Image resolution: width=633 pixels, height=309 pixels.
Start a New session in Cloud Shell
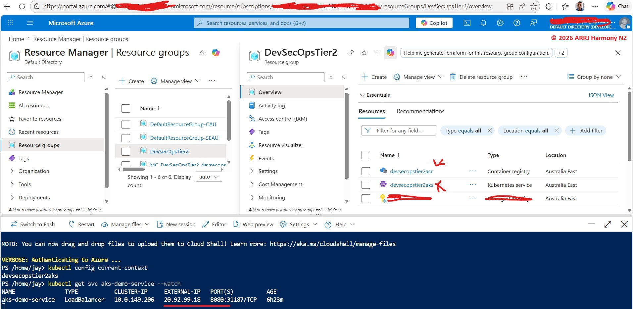tap(176, 224)
